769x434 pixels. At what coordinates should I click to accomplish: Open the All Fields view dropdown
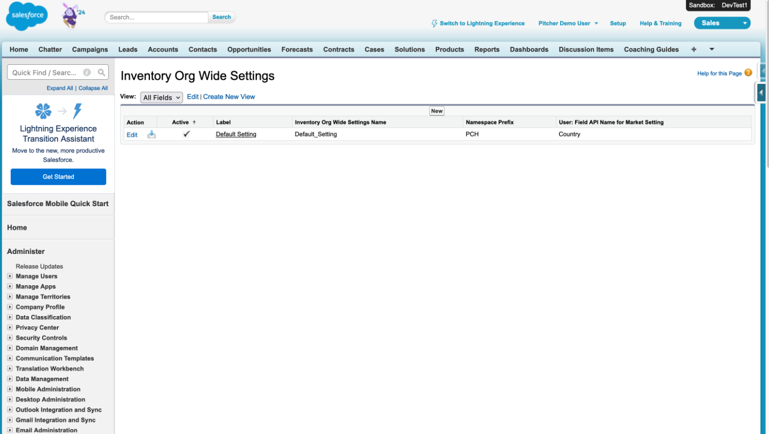point(162,97)
